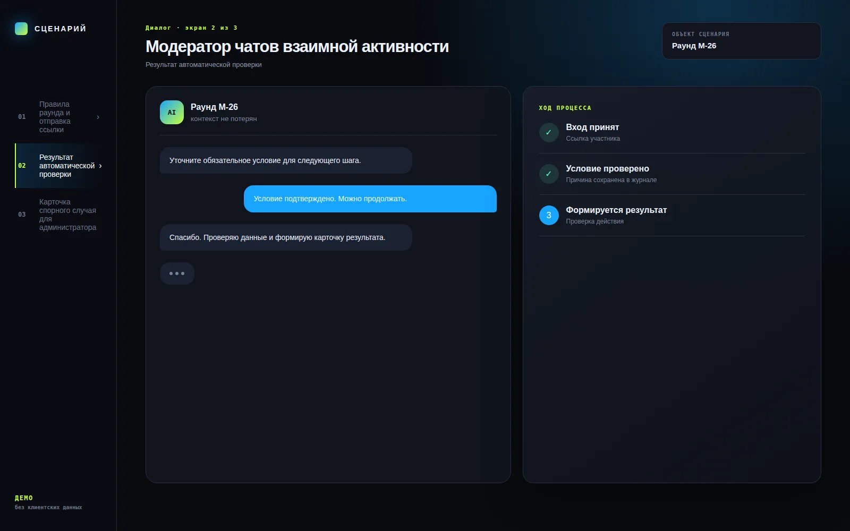Viewport: 850px width, 531px height.
Task: Click the ХОД ПРОЦЕССА section label
Action: [565, 108]
